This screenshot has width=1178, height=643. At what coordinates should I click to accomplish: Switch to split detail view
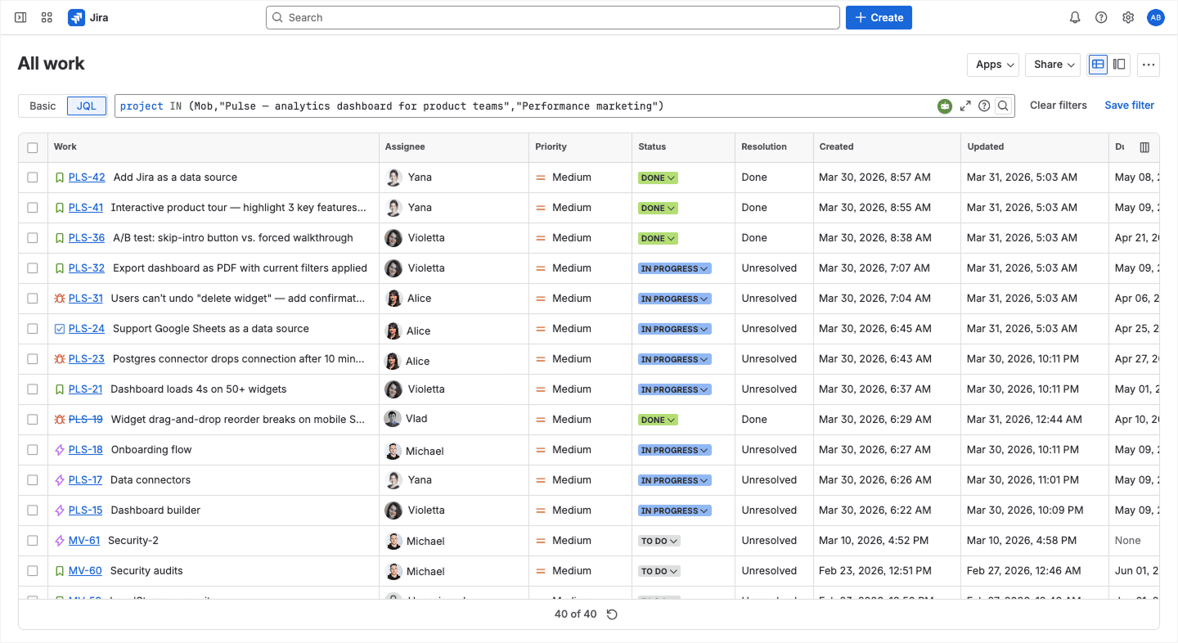tap(1119, 65)
